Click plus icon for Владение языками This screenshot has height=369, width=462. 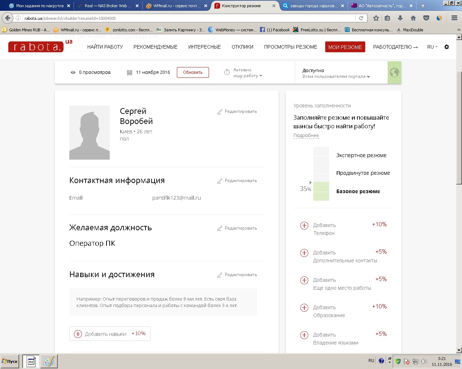point(304,335)
